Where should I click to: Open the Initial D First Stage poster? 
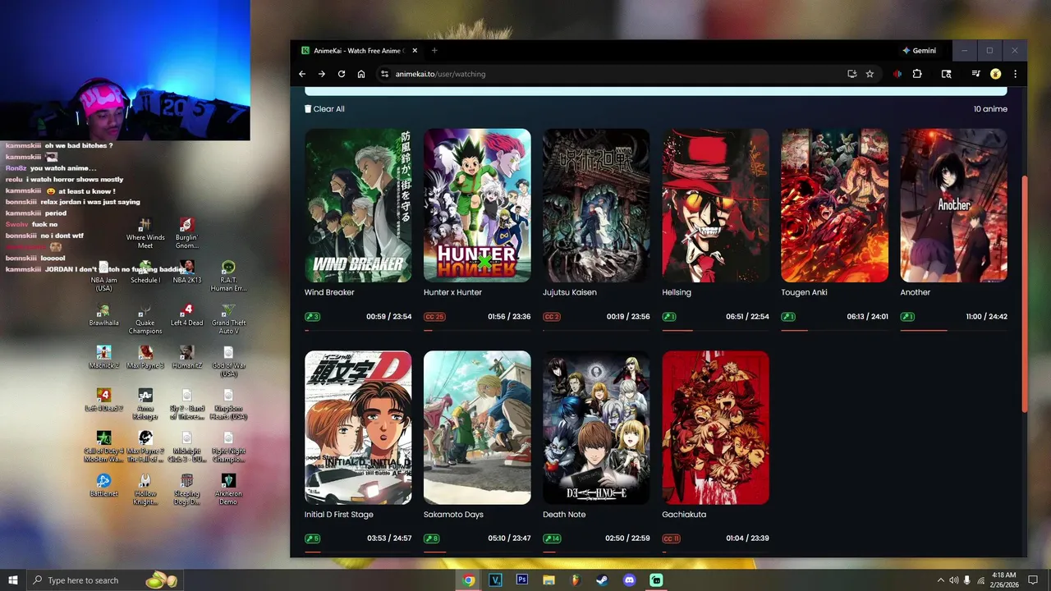(x=358, y=428)
